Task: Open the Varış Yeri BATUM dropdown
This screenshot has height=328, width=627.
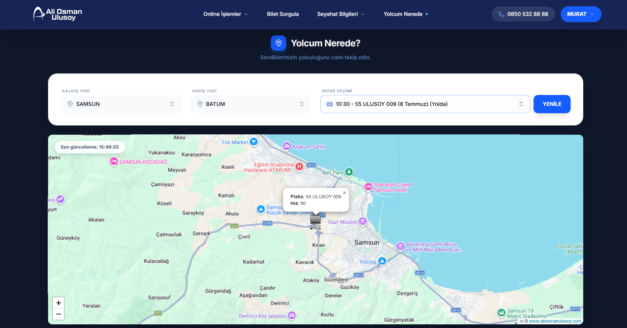Action: (251, 104)
